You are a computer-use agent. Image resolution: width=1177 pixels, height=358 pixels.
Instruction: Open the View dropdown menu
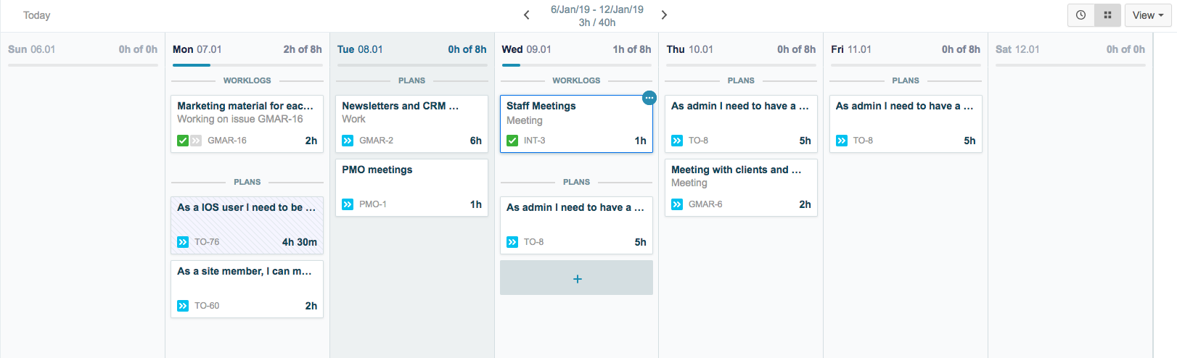click(x=1147, y=15)
